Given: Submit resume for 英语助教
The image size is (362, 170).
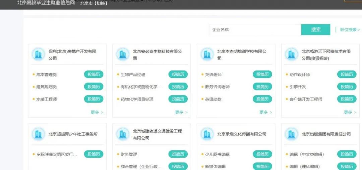Looking at the screenshot, I should [262, 99].
